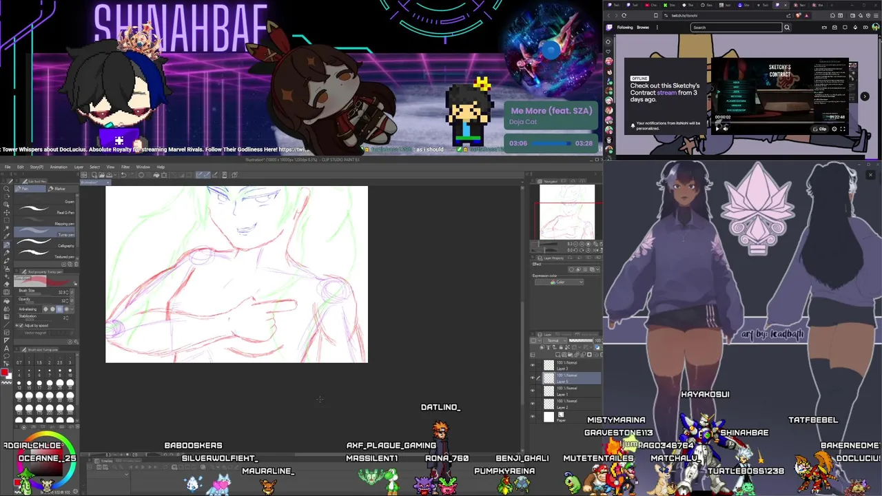Click the Brush Size stepper arrows
Screen dimensions: 882x496
tap(68, 292)
